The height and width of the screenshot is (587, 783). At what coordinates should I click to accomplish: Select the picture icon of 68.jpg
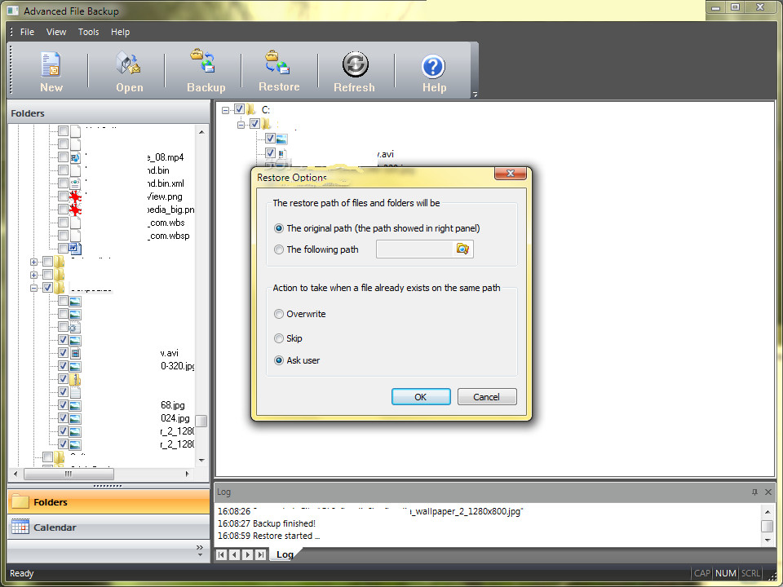[x=75, y=405]
